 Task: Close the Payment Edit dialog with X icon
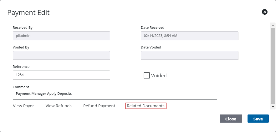(265, 12)
